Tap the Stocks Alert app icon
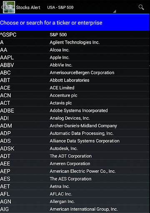150x213 pixels. [x=9, y=7]
